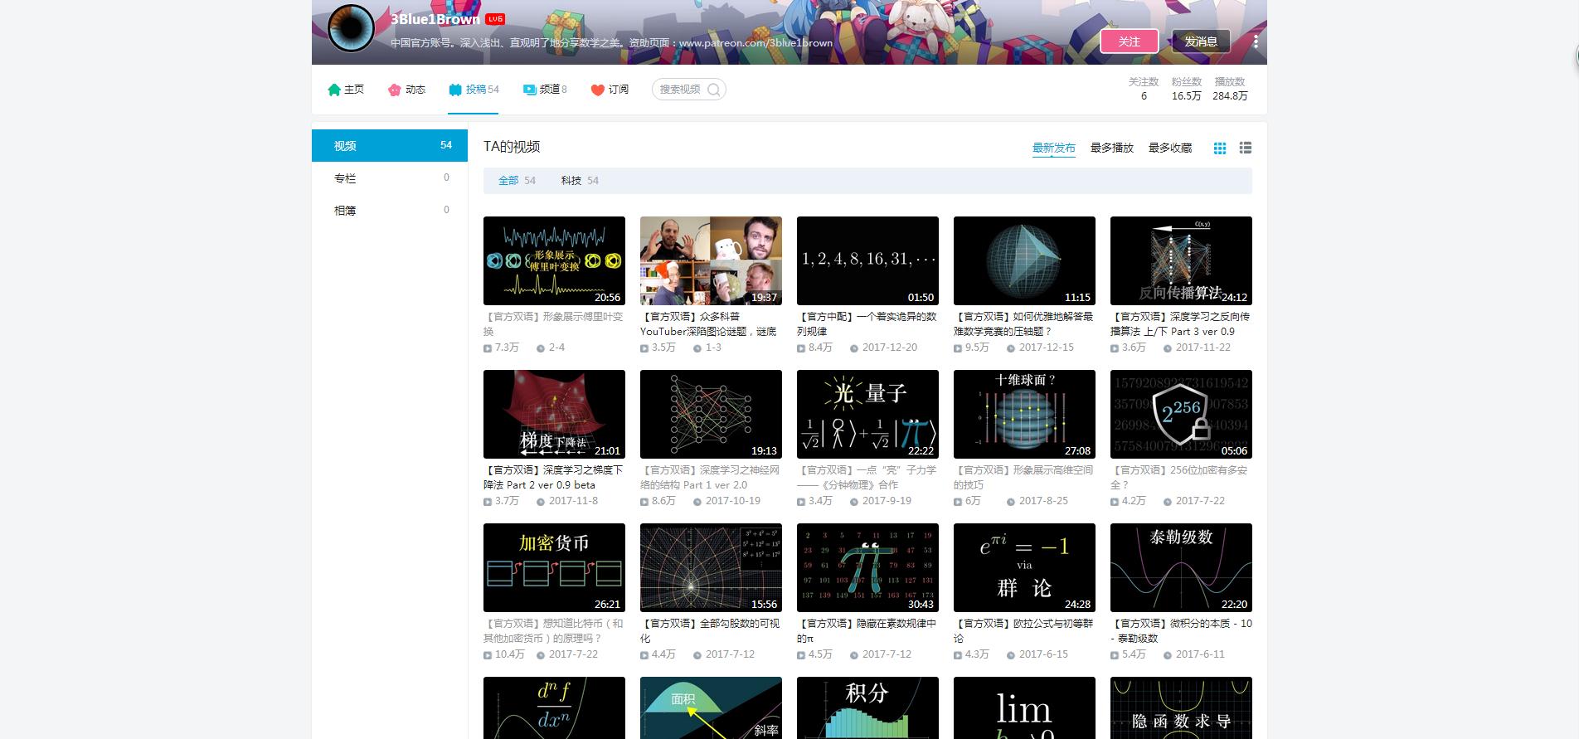Viewport: 1579px width, 739px height.
Task: Open the 2^256 encryption video thumbnail
Action: (1181, 414)
